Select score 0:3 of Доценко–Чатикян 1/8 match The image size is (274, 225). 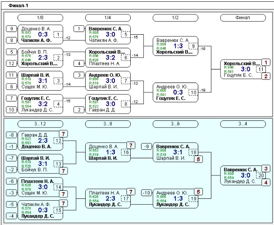pyautogui.click(x=43, y=34)
